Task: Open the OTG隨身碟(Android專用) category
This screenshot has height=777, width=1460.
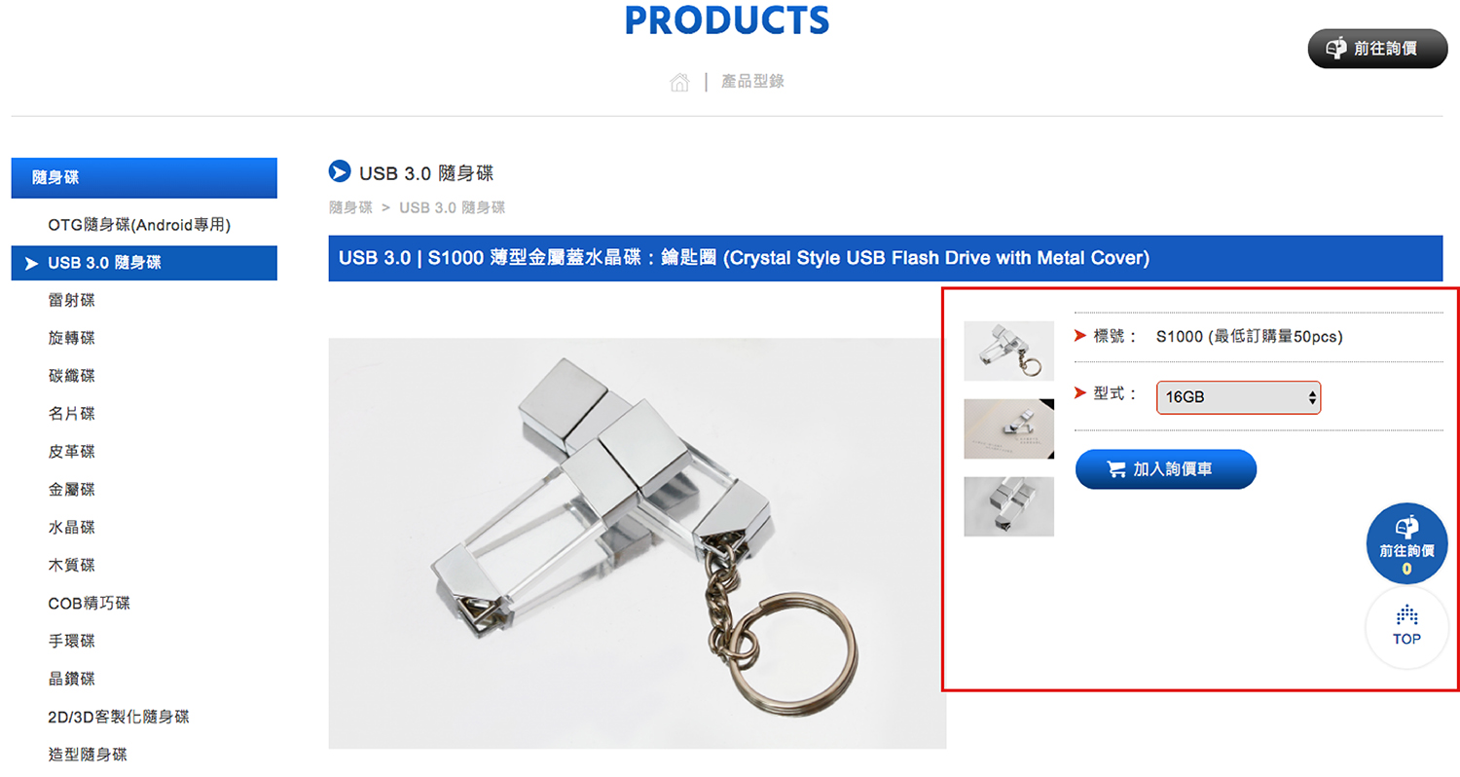Action: [x=139, y=225]
